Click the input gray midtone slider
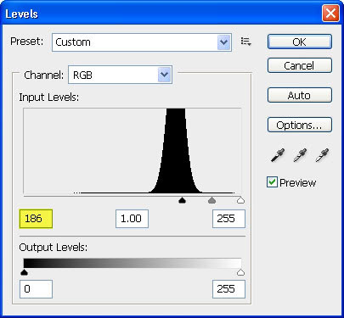 (211, 201)
